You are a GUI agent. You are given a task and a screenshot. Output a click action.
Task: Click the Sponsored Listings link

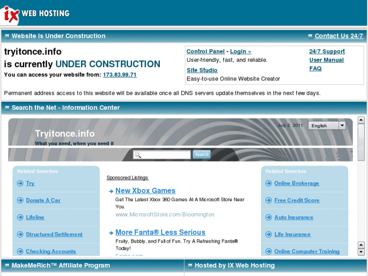click(127, 178)
